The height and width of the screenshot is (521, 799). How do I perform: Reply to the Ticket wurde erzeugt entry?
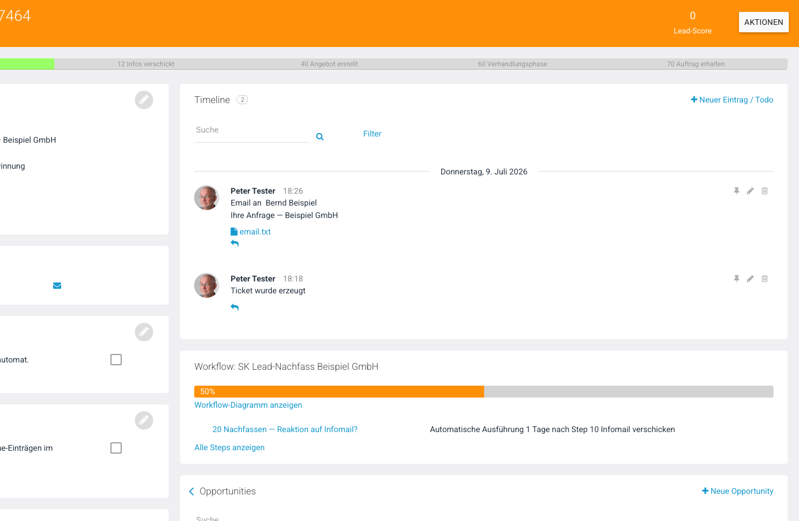click(235, 308)
